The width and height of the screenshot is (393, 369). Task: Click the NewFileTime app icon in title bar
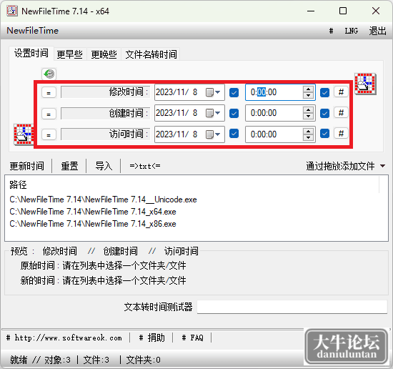(11, 11)
